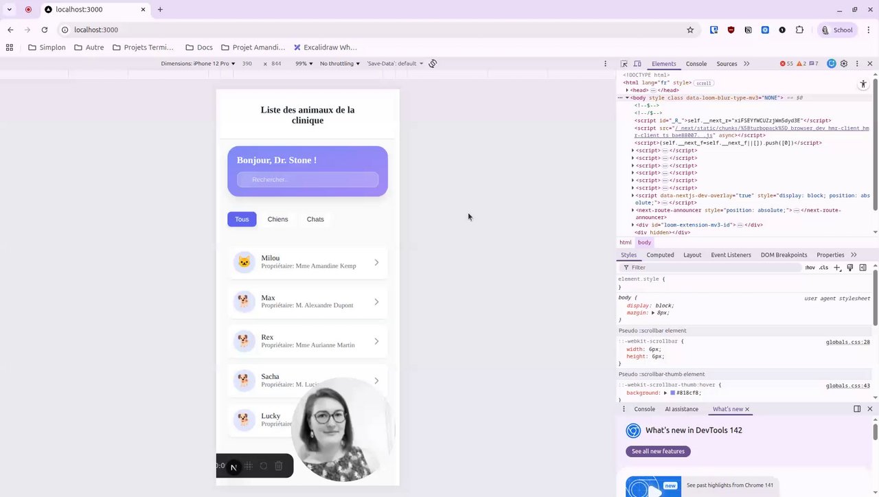
Task: Open the No throttling dropdown
Action: [x=339, y=63]
